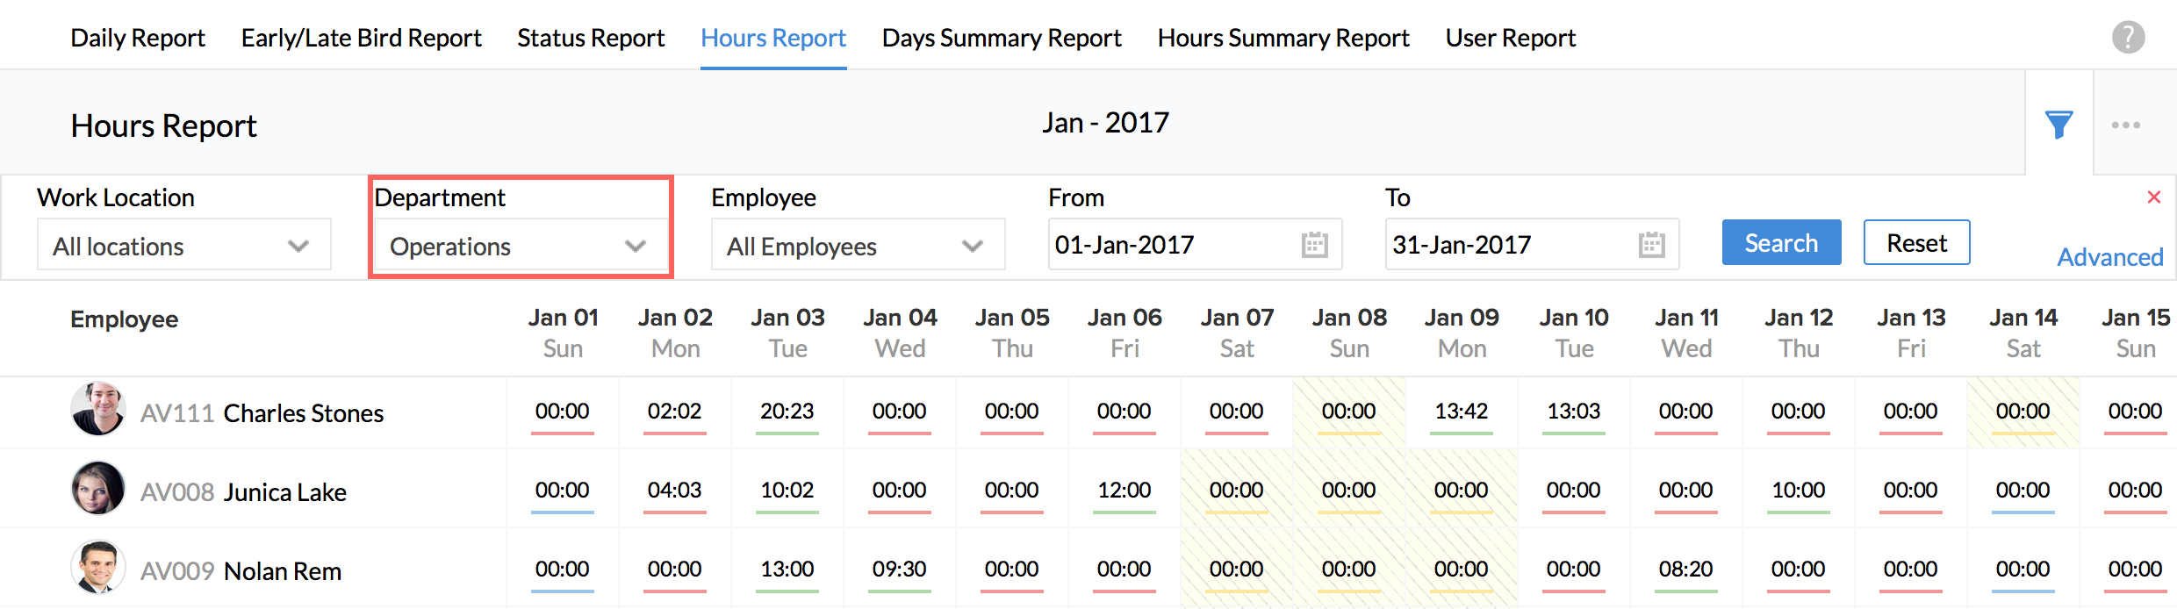Image resolution: width=2177 pixels, height=609 pixels.
Task: Expand the Work Location dropdown
Action: 184,245
